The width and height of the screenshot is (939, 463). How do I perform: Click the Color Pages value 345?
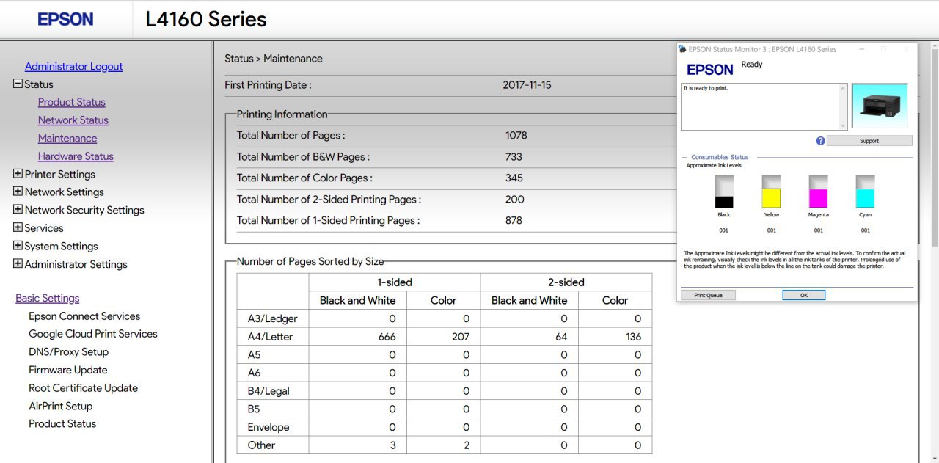tap(514, 178)
